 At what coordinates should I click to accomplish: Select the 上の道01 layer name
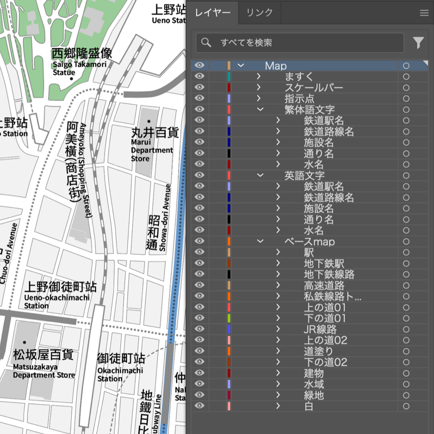pyautogui.click(x=325, y=308)
